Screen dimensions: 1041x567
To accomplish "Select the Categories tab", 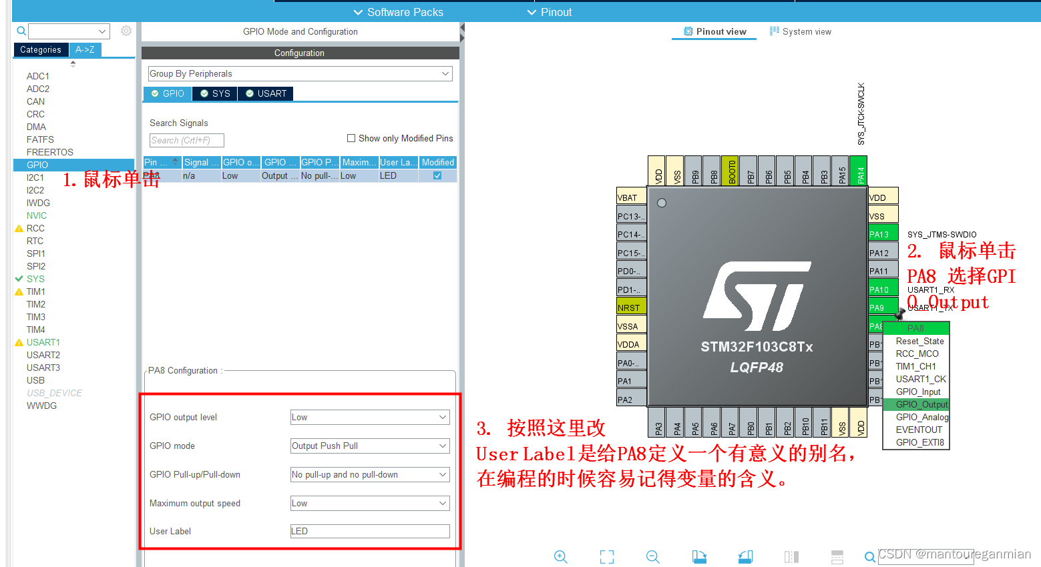I will click(x=41, y=49).
